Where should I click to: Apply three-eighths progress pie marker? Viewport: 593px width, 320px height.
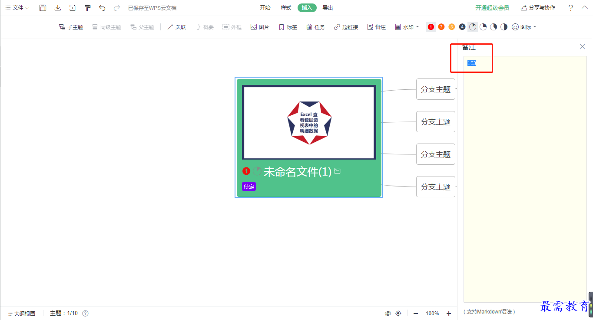pos(494,27)
